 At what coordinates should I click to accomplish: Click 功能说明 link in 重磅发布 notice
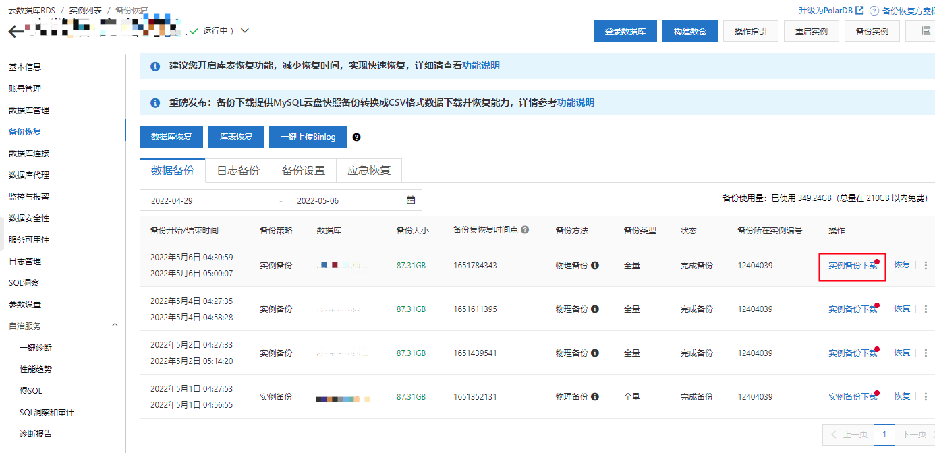coord(576,102)
